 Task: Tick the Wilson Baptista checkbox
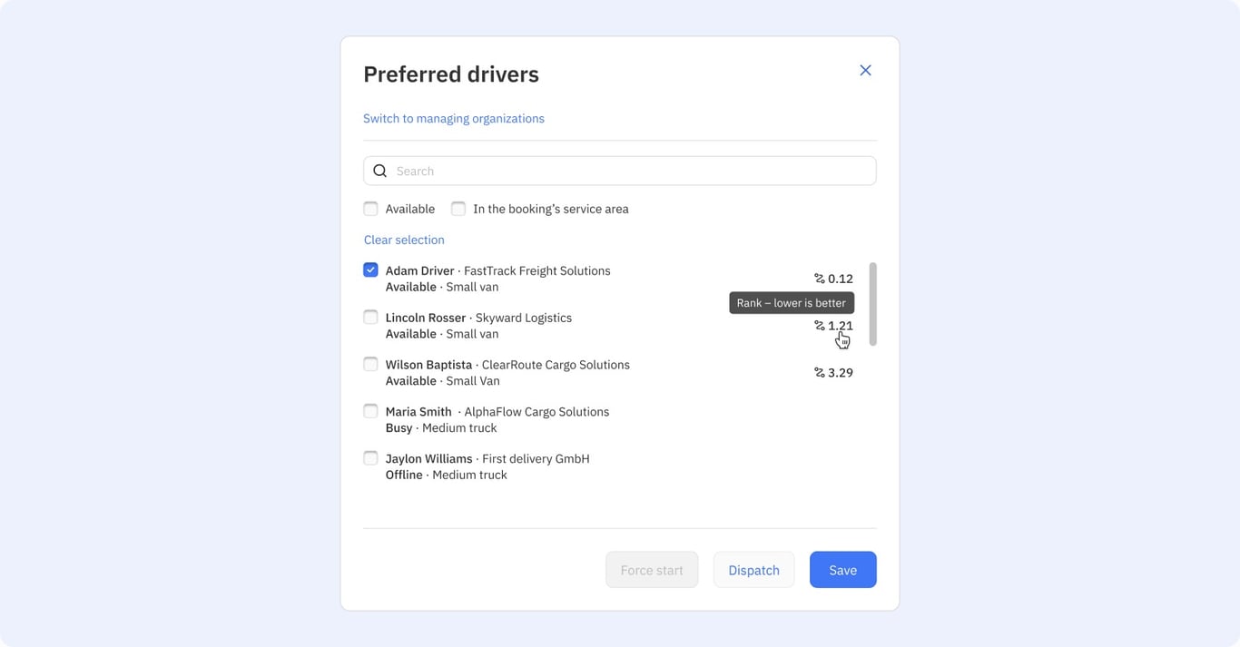point(370,364)
